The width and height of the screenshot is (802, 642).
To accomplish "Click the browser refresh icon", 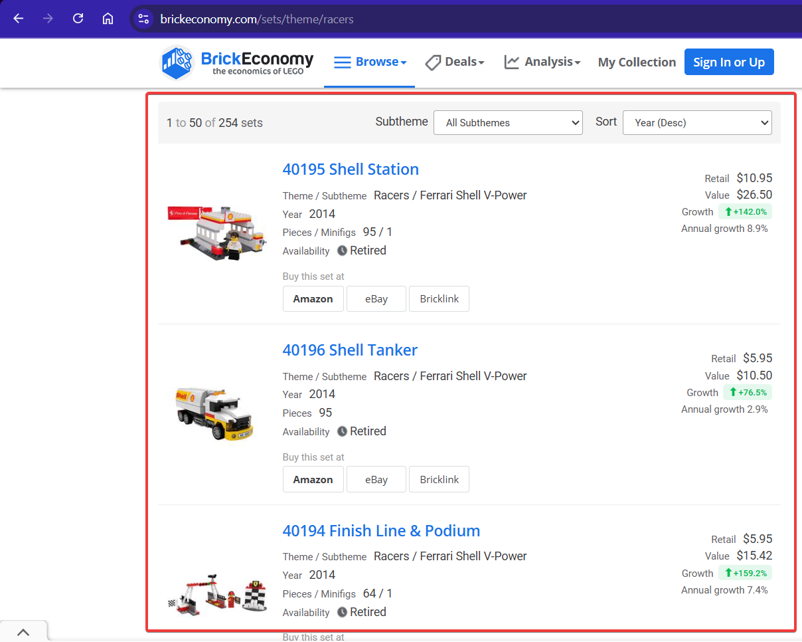I will (78, 19).
